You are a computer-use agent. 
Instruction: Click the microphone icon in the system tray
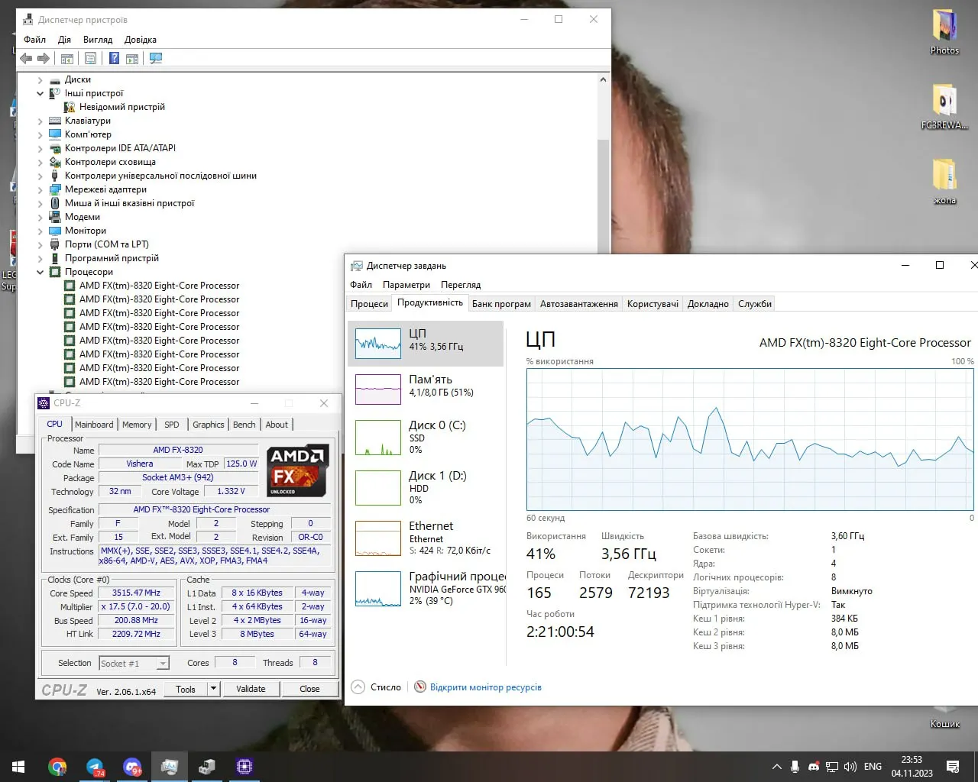pyautogui.click(x=795, y=767)
